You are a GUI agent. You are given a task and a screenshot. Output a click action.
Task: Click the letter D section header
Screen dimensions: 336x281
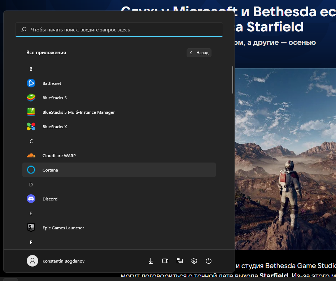pyautogui.click(x=31, y=185)
